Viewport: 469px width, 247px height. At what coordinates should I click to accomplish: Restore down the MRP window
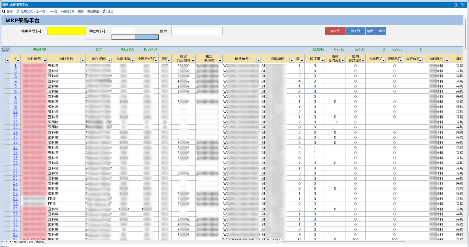point(455,5)
